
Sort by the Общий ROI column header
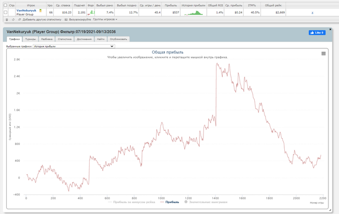pyautogui.click(x=216, y=5)
